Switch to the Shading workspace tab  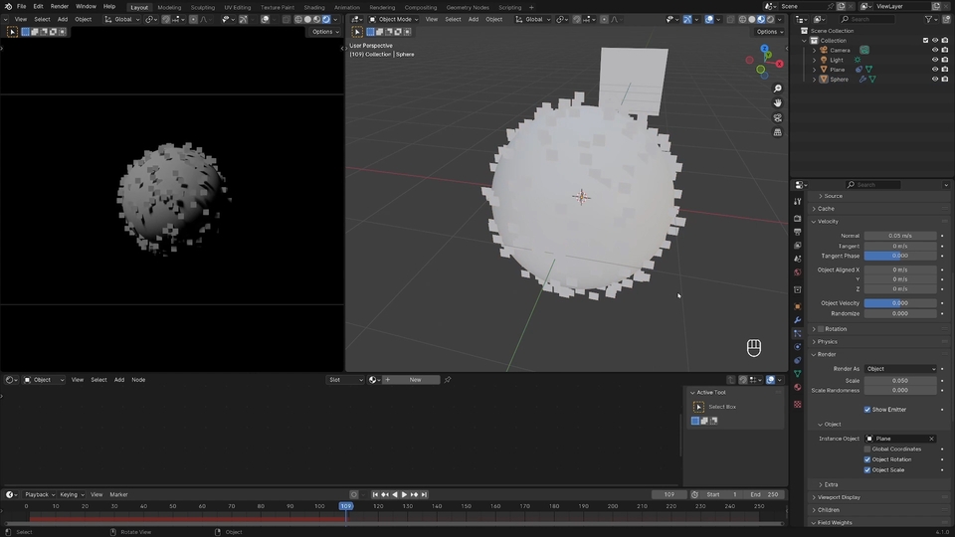point(314,7)
